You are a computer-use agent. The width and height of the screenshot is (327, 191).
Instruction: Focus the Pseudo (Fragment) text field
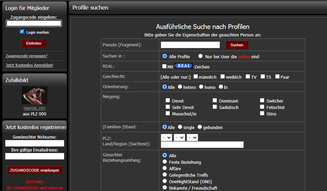(x=190, y=45)
